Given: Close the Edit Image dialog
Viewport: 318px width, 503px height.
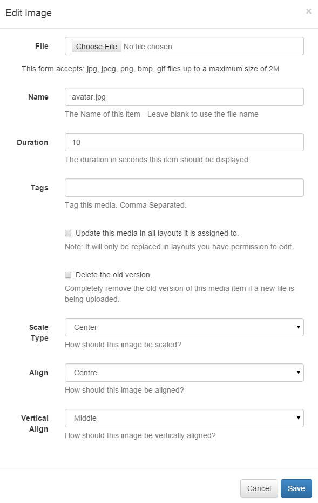Looking at the screenshot, I should tap(309, 11).
